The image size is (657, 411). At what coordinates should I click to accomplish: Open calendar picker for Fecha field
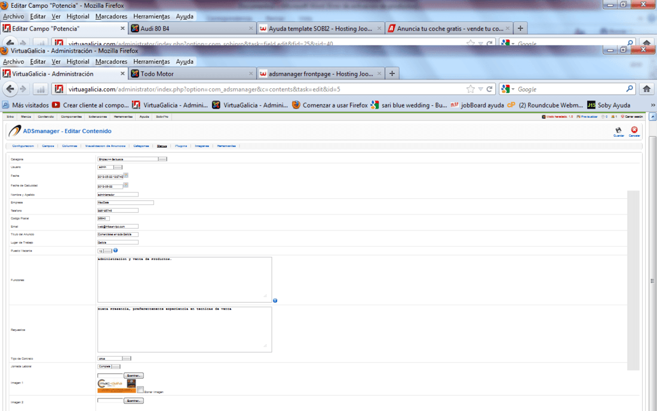tap(125, 176)
